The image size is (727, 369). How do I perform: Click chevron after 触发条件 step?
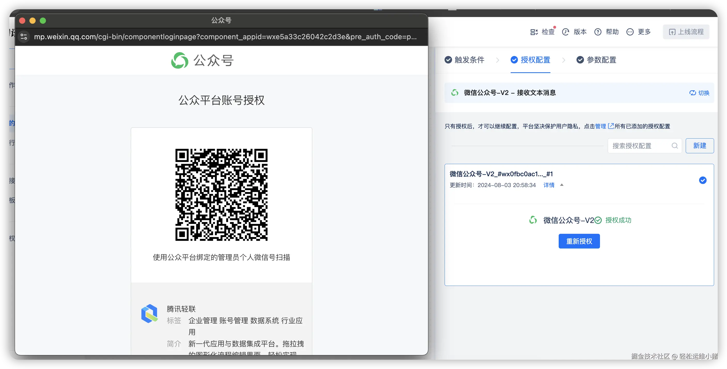point(497,60)
